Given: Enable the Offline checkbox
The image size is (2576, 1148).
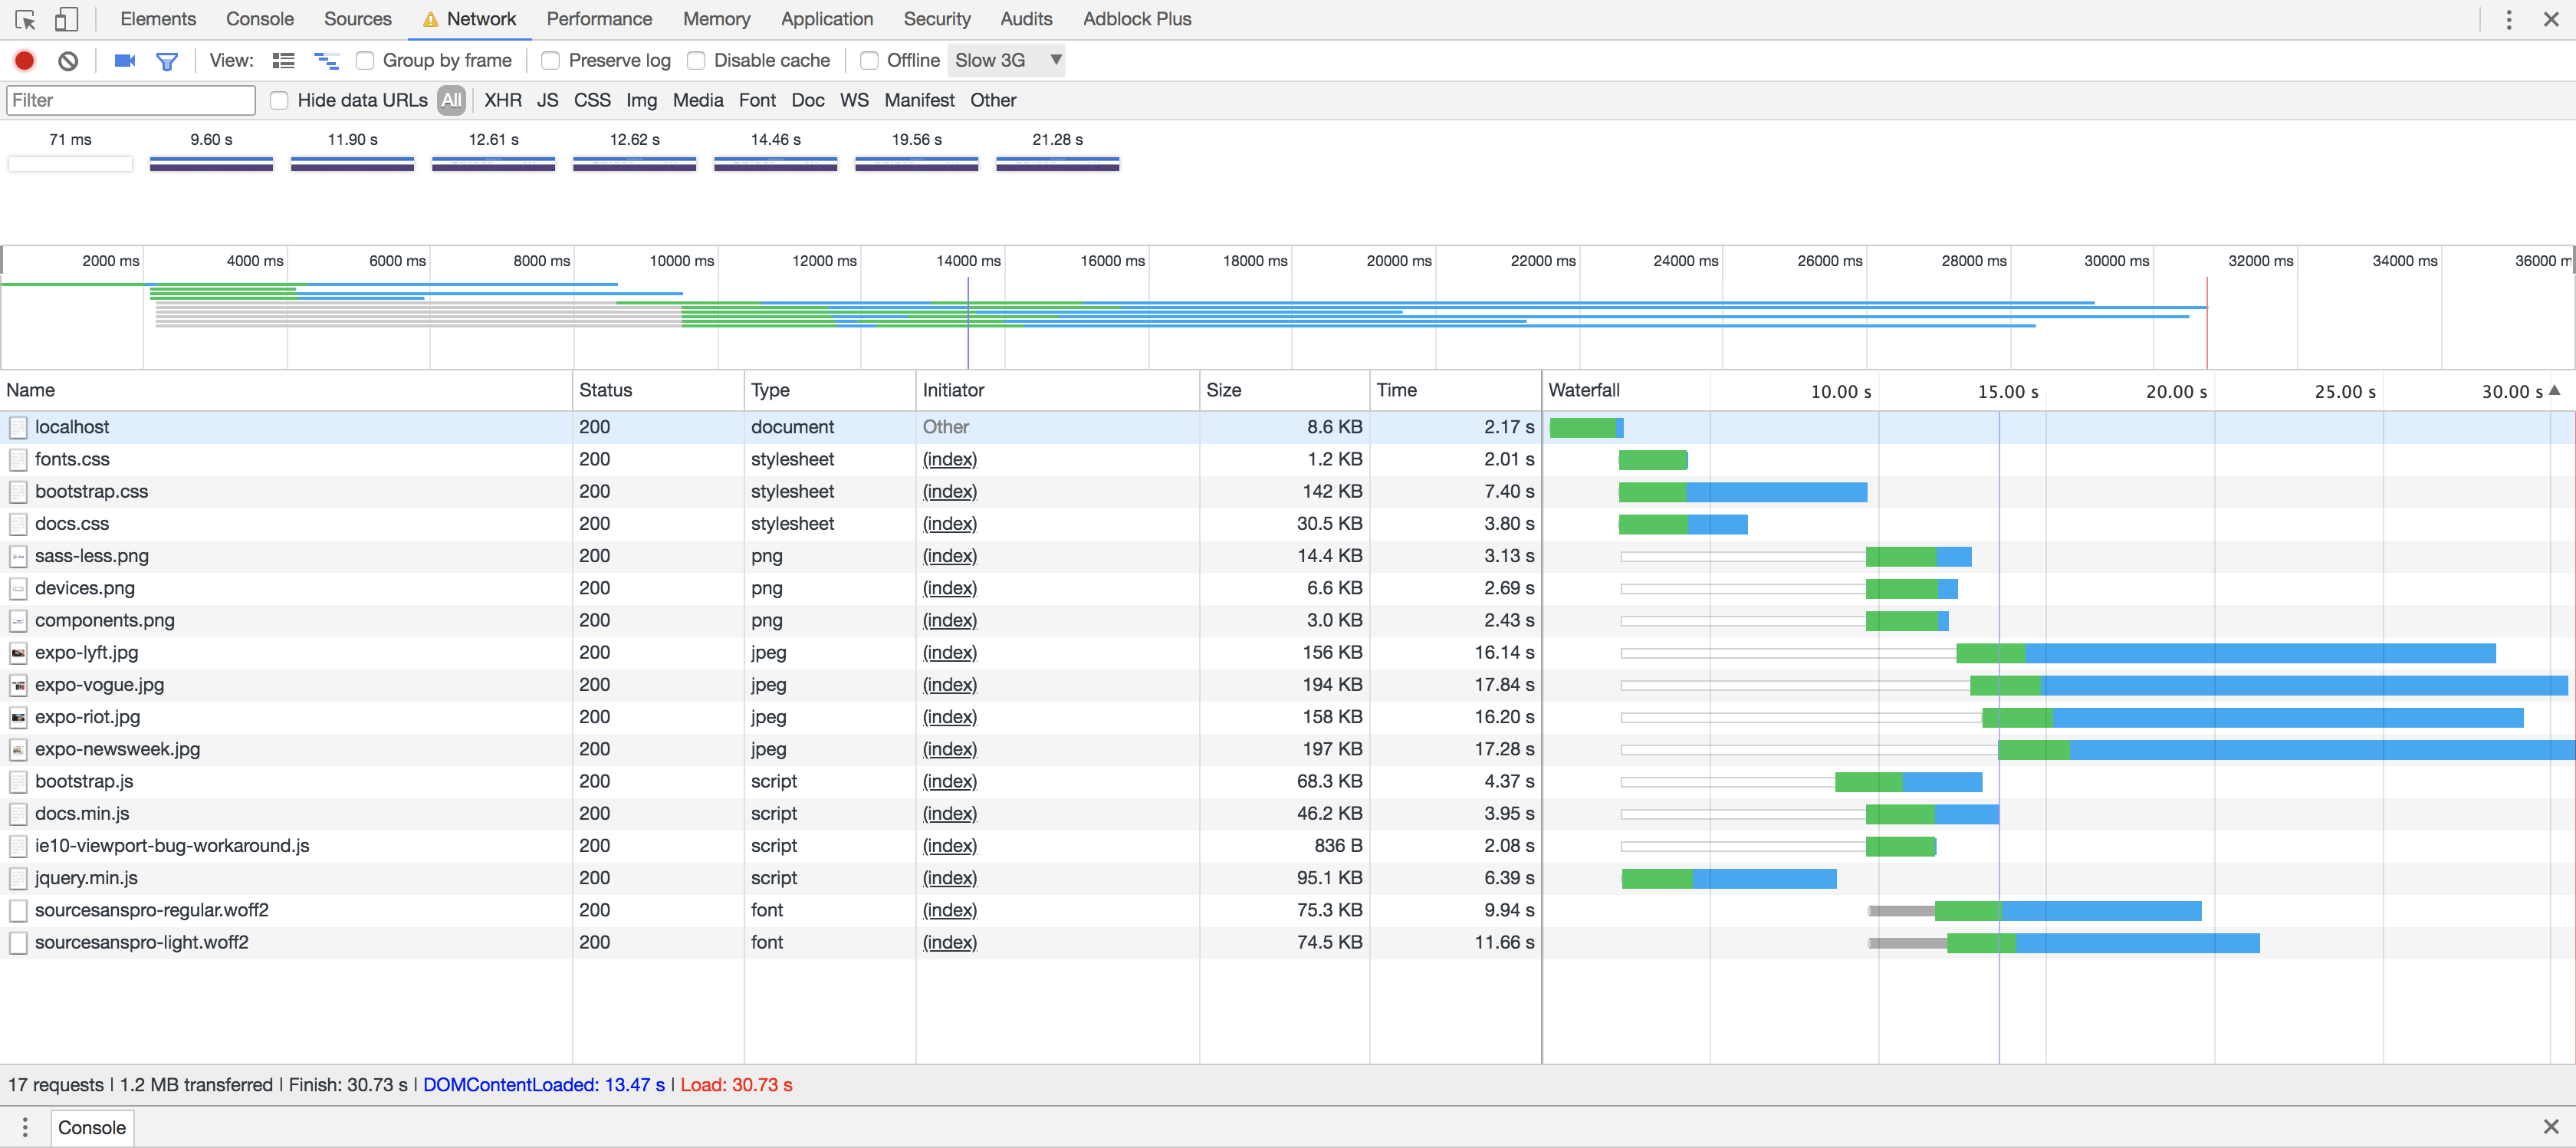Looking at the screenshot, I should point(870,61).
